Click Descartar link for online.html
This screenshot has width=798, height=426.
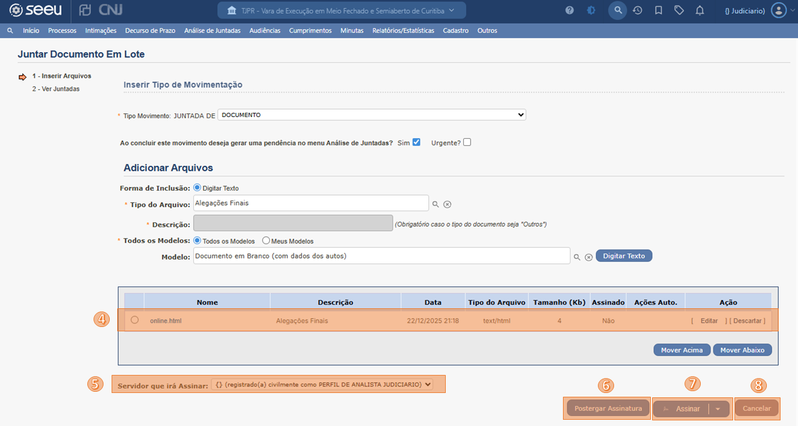747,321
